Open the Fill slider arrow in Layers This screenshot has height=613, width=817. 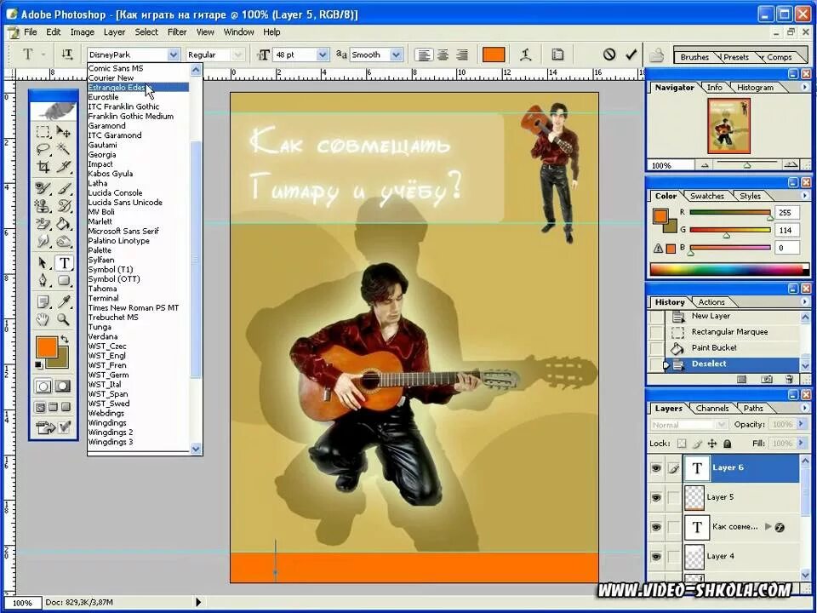coord(802,443)
